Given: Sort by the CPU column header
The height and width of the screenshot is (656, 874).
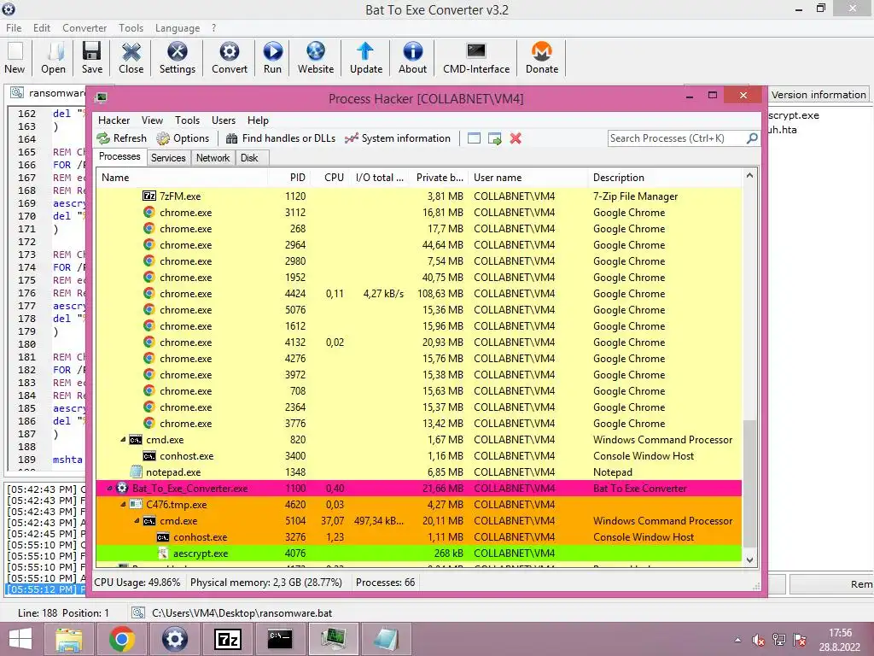Looking at the screenshot, I should 330,178.
